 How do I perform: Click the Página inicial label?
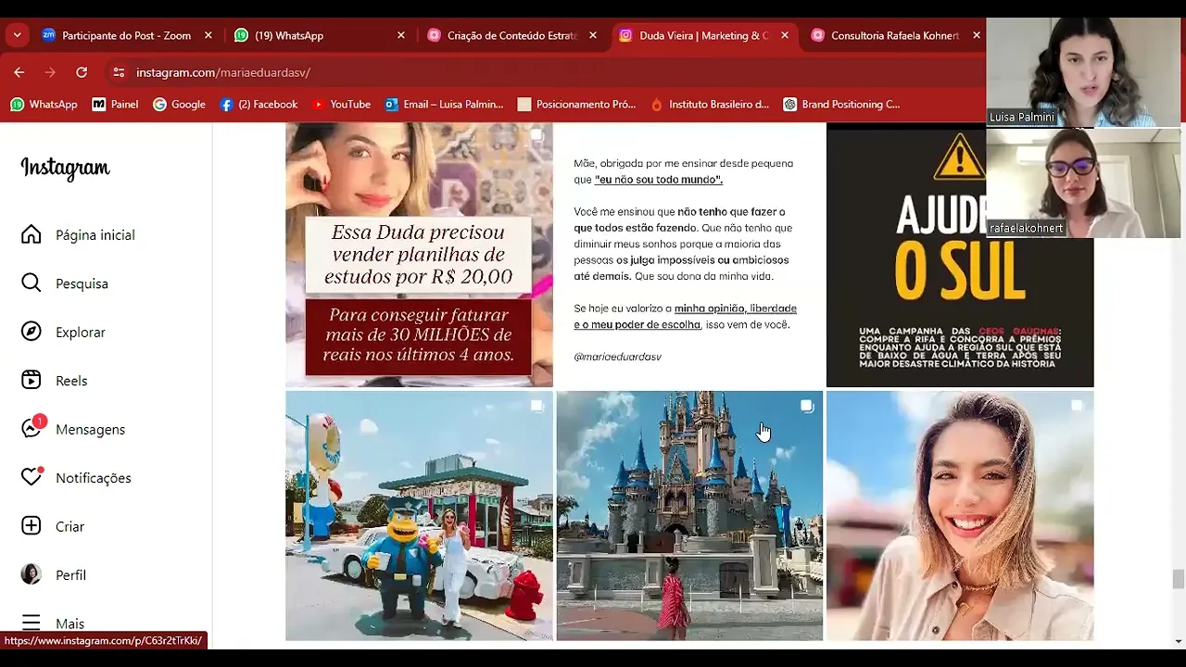(x=95, y=235)
